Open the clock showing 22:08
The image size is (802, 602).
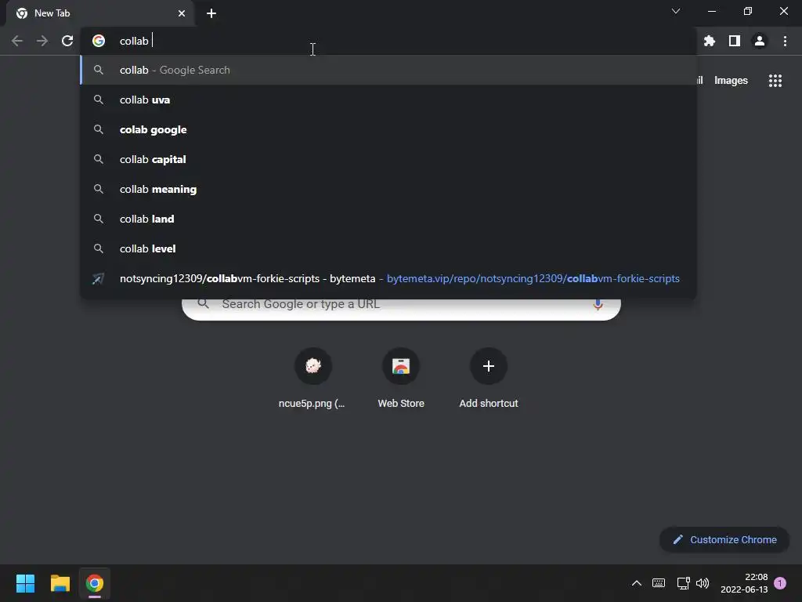pos(744,583)
